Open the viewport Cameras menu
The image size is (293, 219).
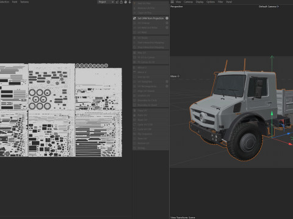(188, 2)
